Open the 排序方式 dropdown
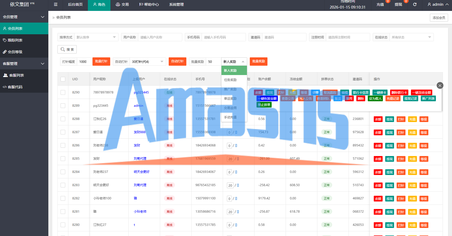Screen dimensions: 452x236 point(96,37)
